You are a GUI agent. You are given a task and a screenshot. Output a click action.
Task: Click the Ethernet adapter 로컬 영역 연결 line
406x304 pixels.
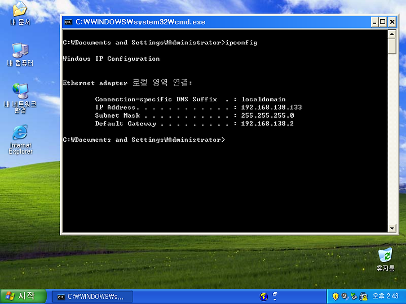[x=127, y=83]
